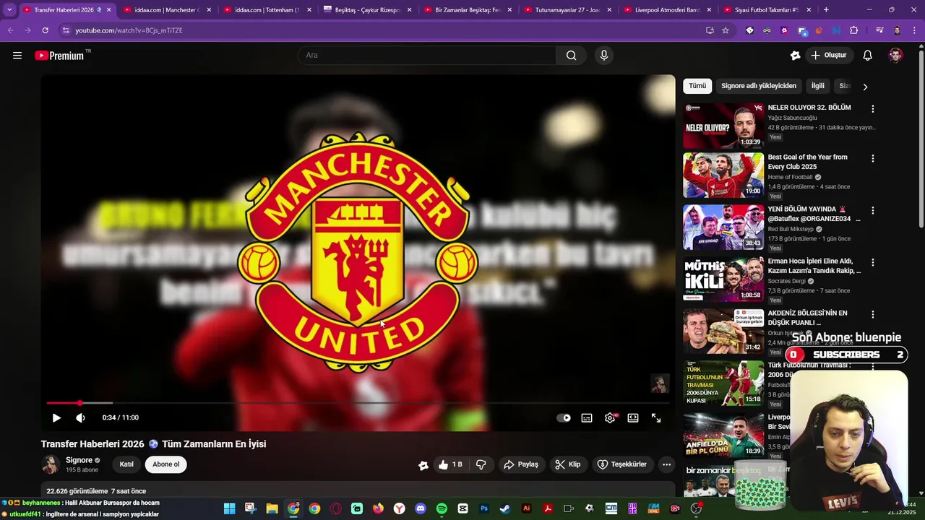Open options for AKDENİZ BÖLGESİ'NİN video
The height and width of the screenshot is (520, 925).
click(872, 314)
